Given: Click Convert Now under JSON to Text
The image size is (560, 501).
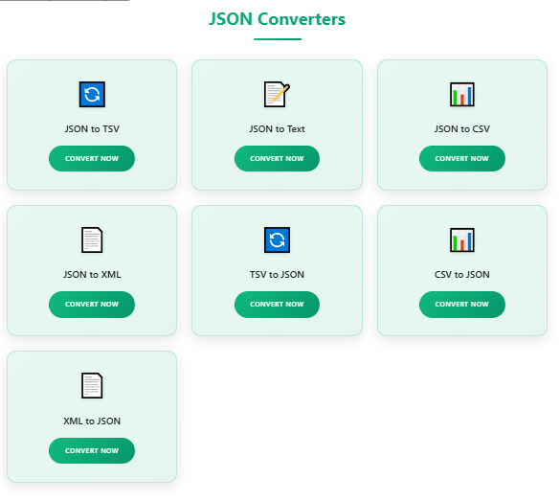Looking at the screenshot, I should pyautogui.click(x=277, y=159).
